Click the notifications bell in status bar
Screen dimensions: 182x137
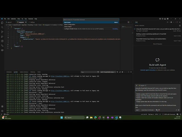tap(180, 114)
